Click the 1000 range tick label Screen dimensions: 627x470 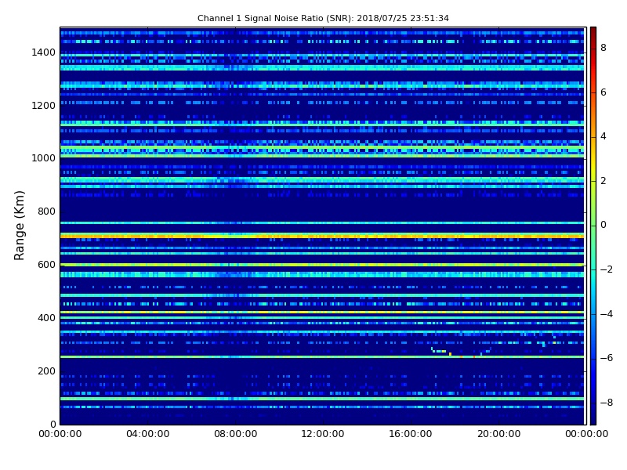tap(44, 158)
